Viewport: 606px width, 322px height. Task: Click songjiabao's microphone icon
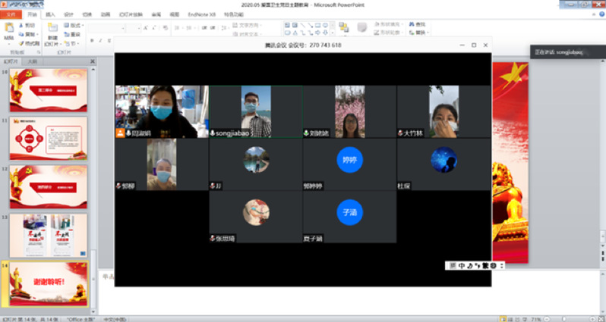[x=213, y=133]
